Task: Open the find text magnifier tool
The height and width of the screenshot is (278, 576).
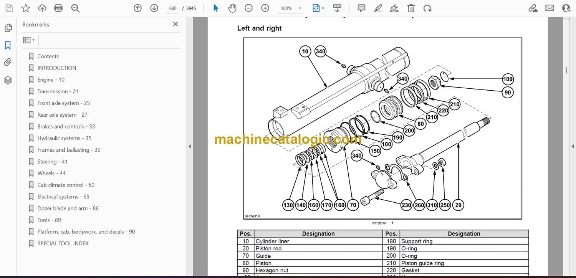Action: pyautogui.click(x=75, y=8)
